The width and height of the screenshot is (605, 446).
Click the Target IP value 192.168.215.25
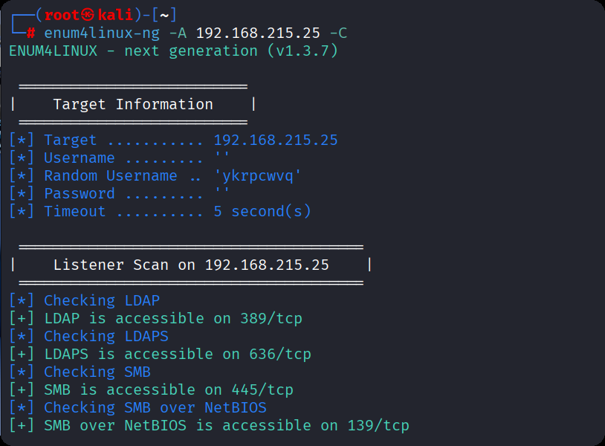click(275, 140)
